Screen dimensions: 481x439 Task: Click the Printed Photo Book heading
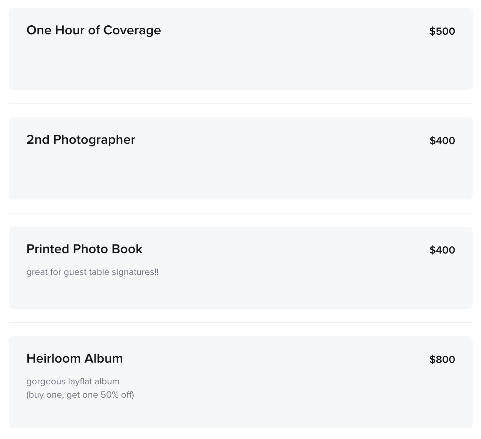[x=85, y=249]
